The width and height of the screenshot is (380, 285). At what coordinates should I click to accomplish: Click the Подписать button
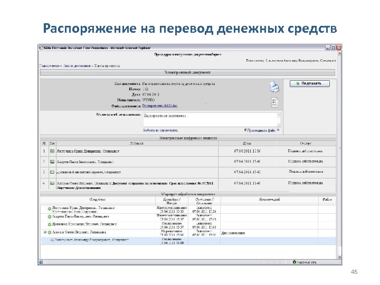point(309,83)
